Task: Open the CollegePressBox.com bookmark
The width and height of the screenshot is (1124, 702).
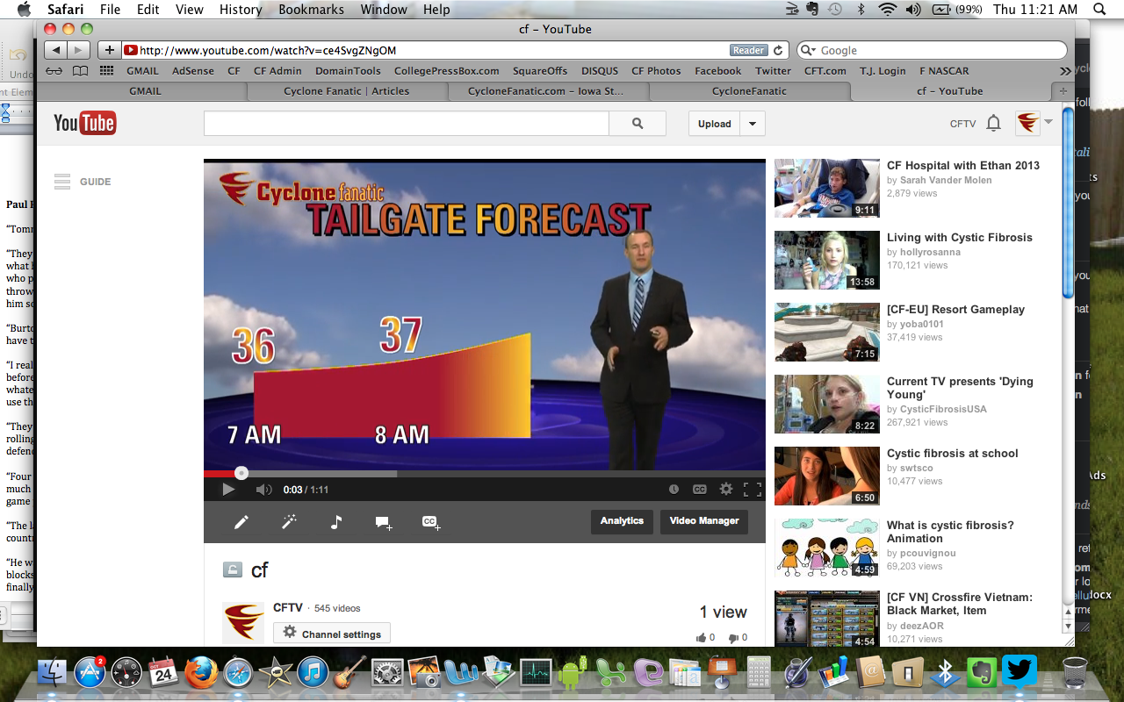Action: 447,71
